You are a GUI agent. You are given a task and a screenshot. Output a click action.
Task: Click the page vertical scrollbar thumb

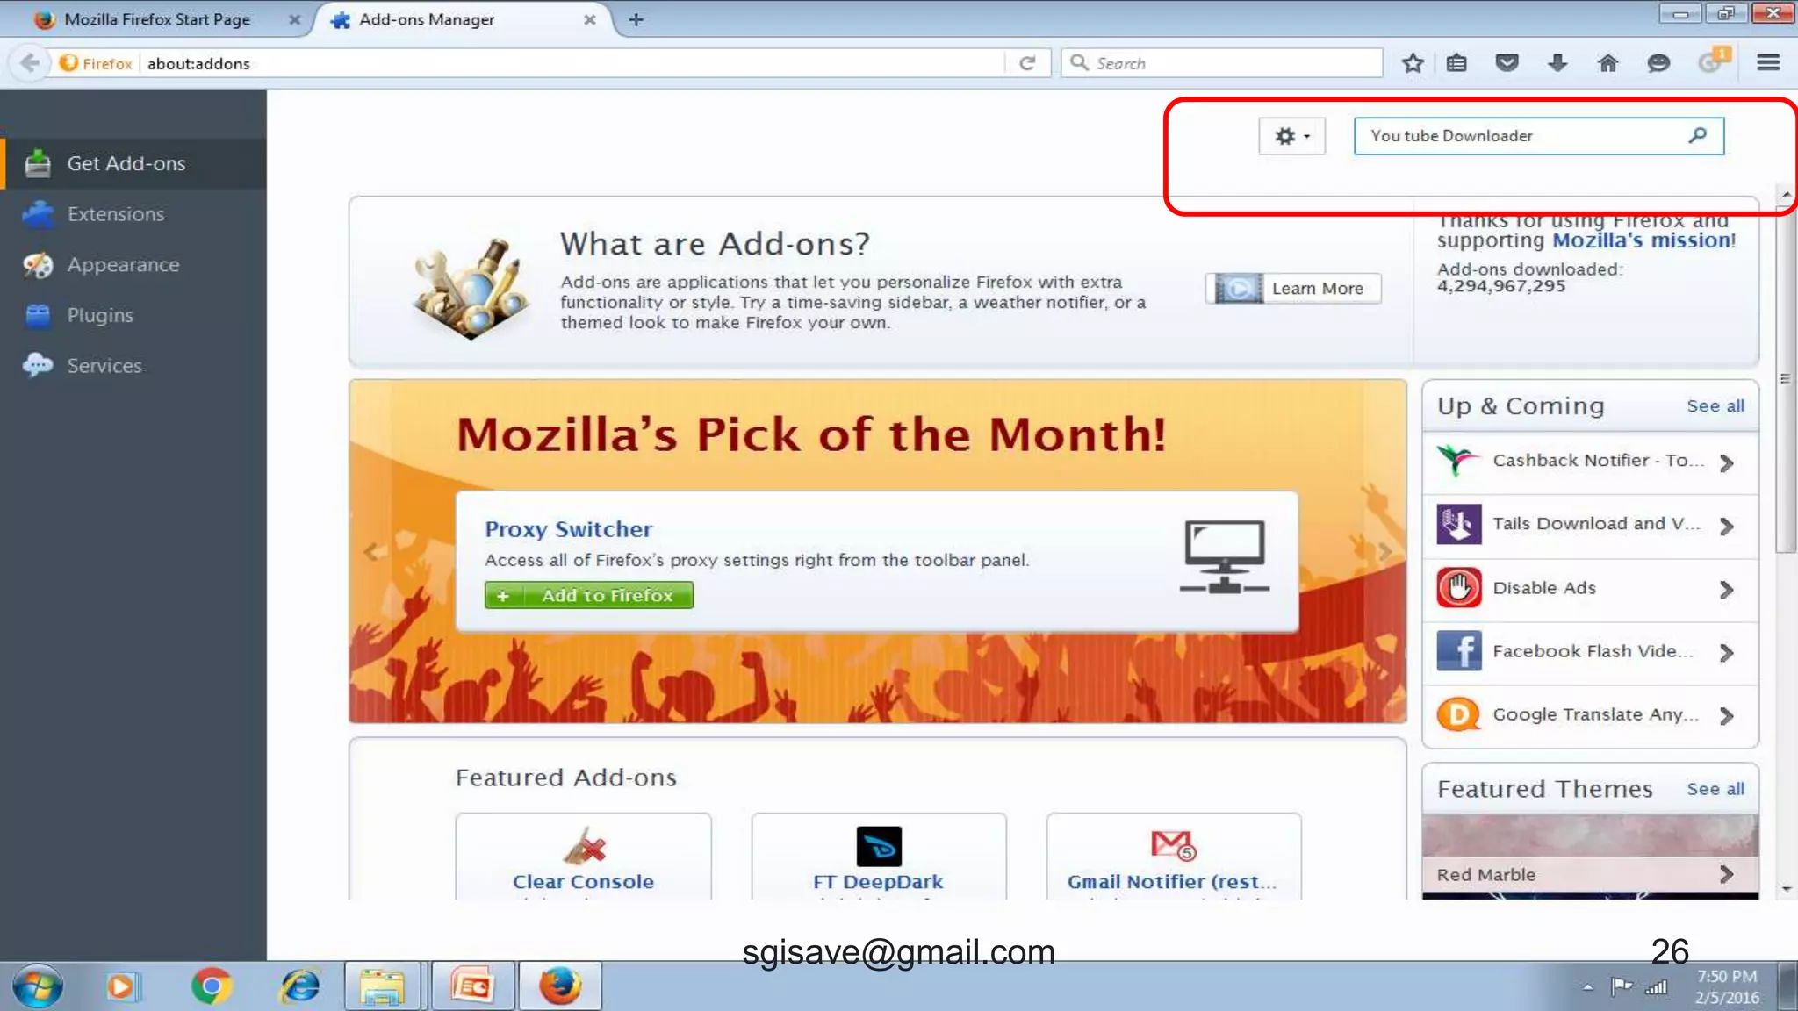[1785, 377]
